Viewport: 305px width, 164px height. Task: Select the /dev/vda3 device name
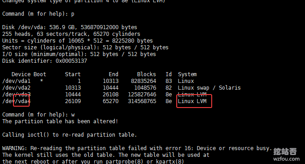point(16,95)
